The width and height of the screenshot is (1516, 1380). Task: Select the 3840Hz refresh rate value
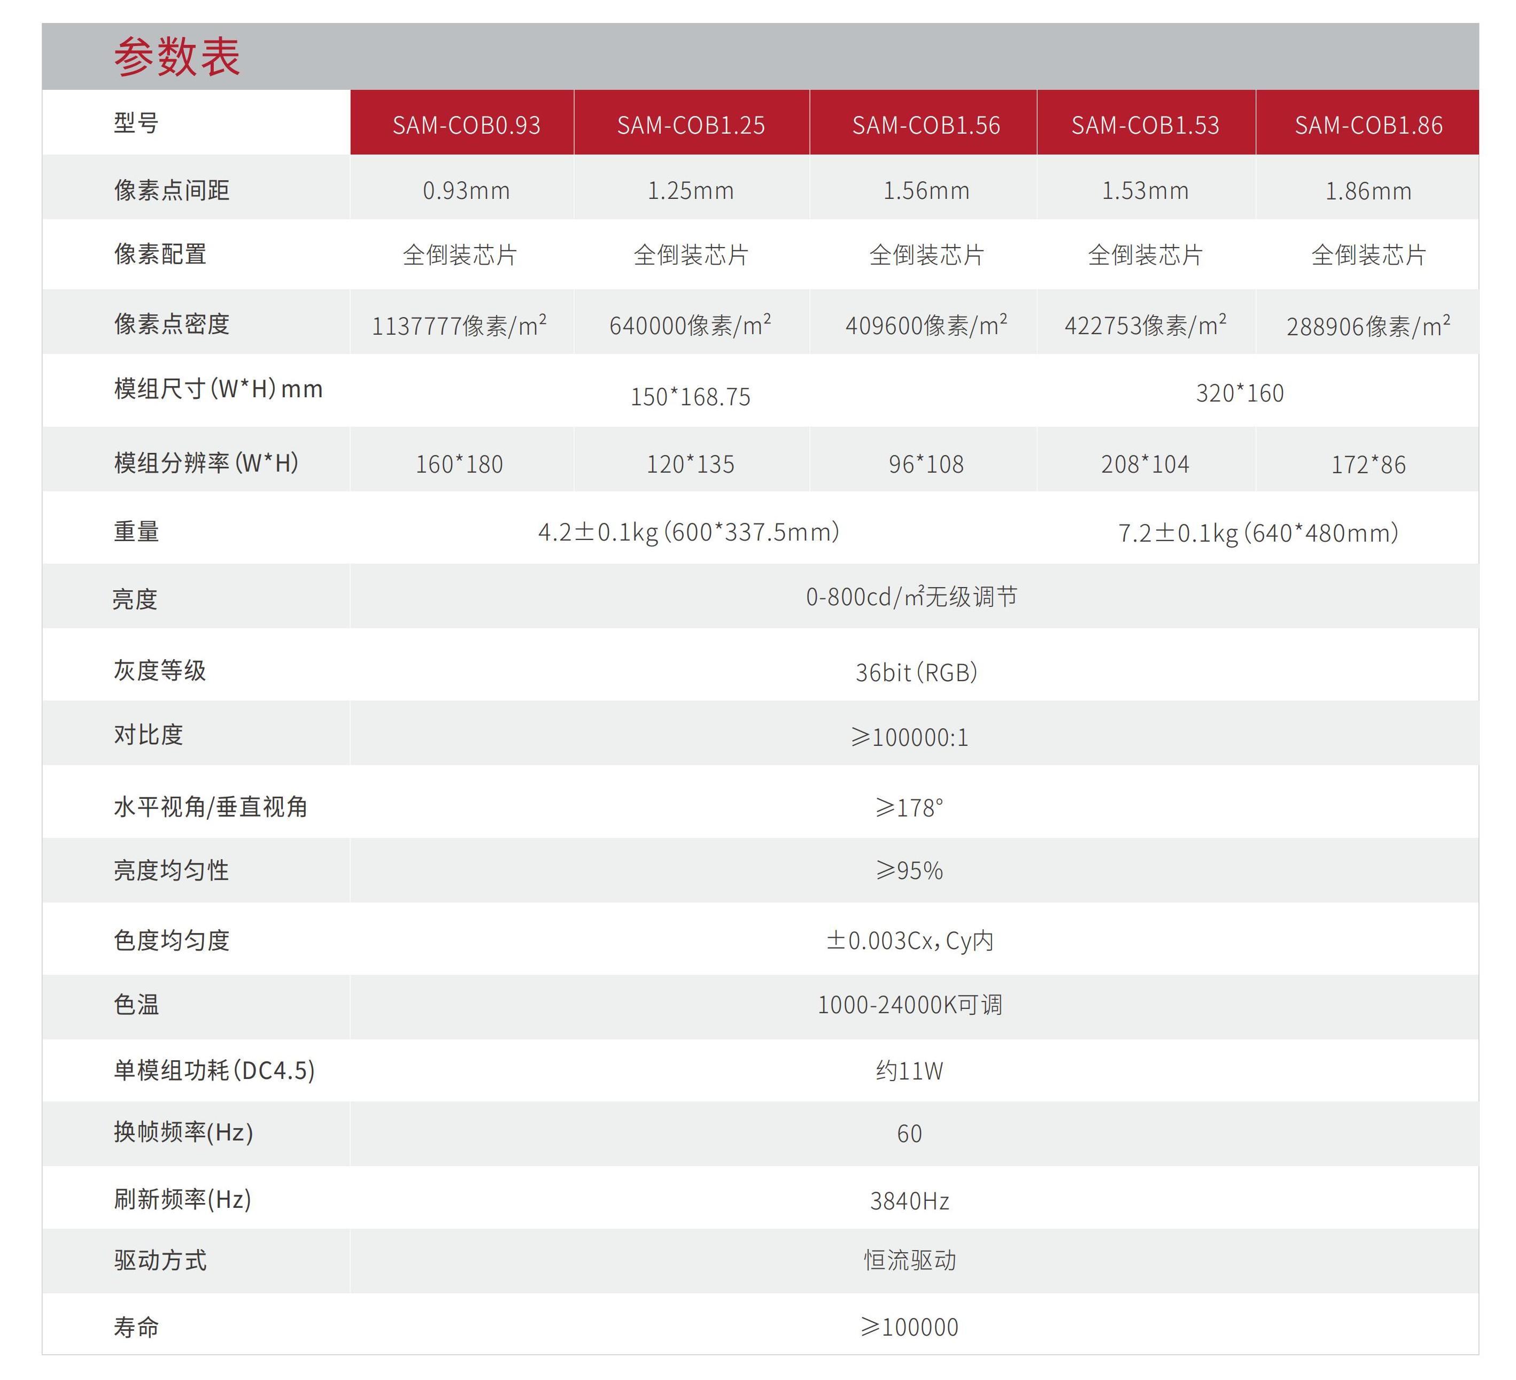tap(909, 1200)
